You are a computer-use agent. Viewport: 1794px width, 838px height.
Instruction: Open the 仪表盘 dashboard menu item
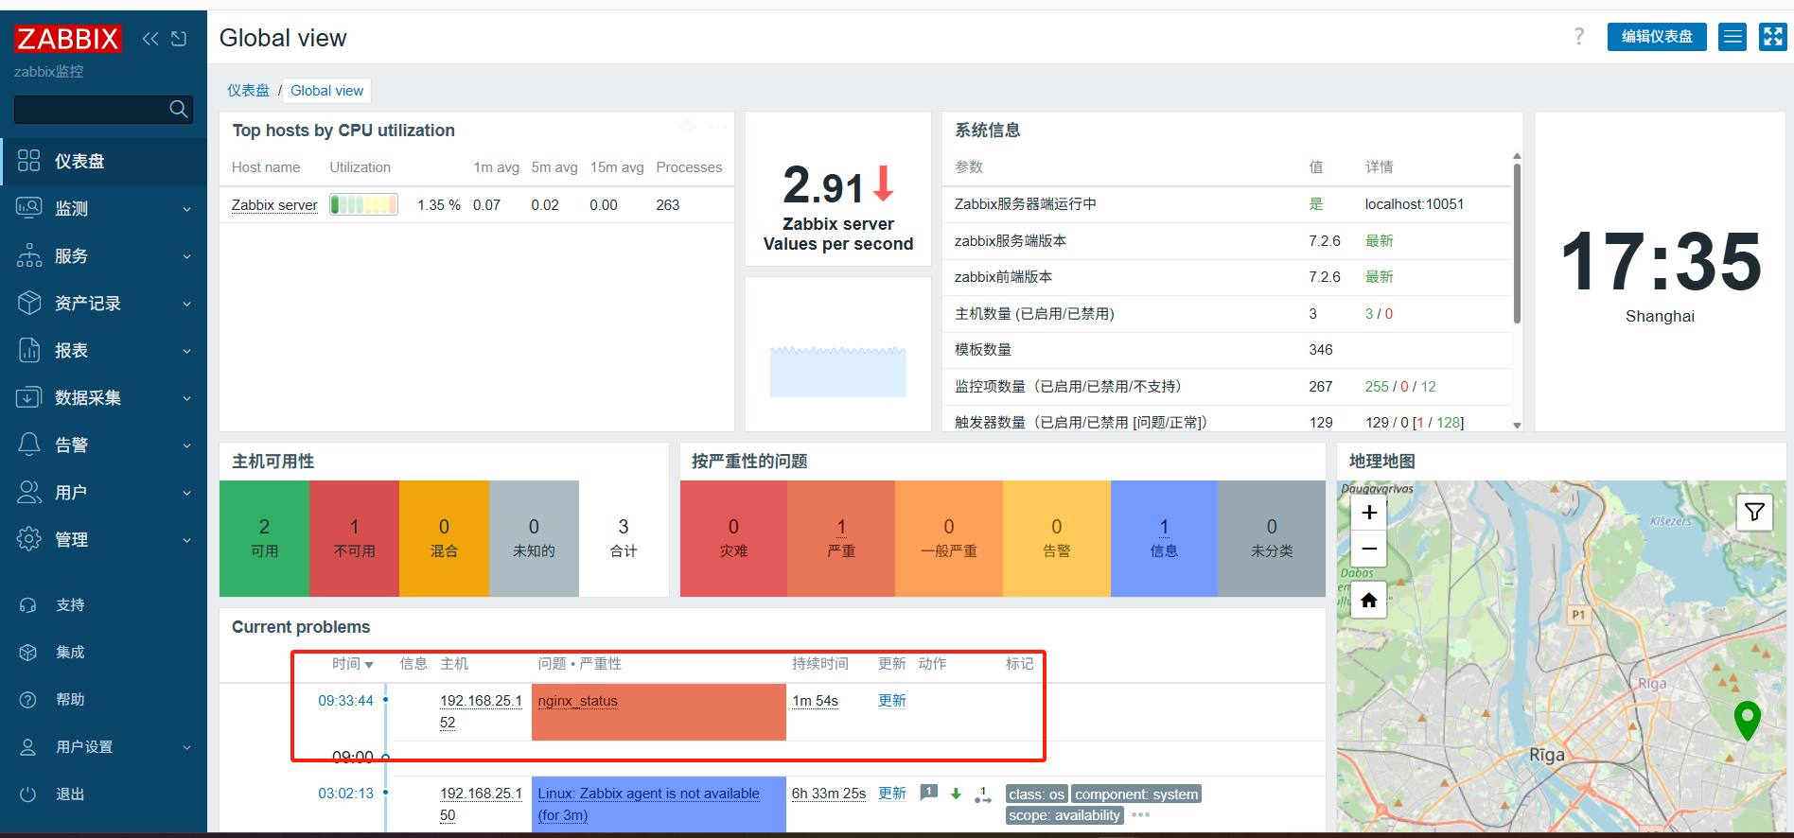click(x=103, y=161)
